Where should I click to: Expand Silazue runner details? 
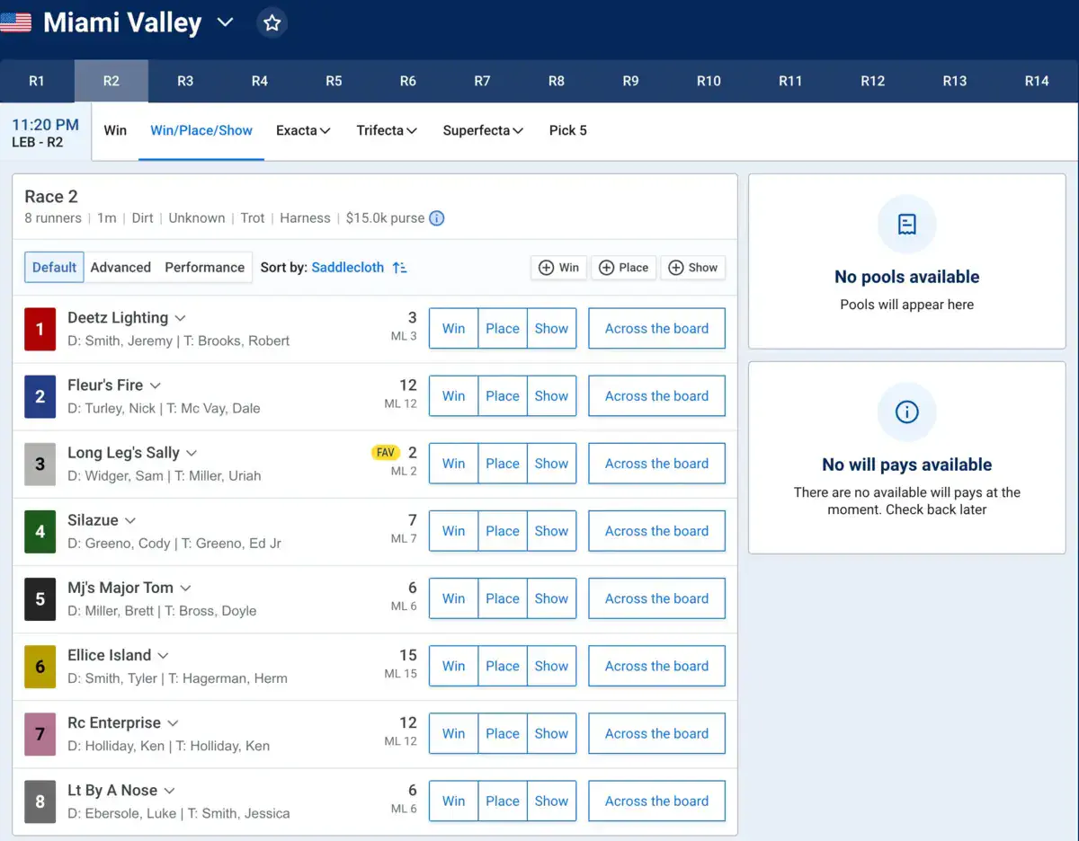click(129, 520)
